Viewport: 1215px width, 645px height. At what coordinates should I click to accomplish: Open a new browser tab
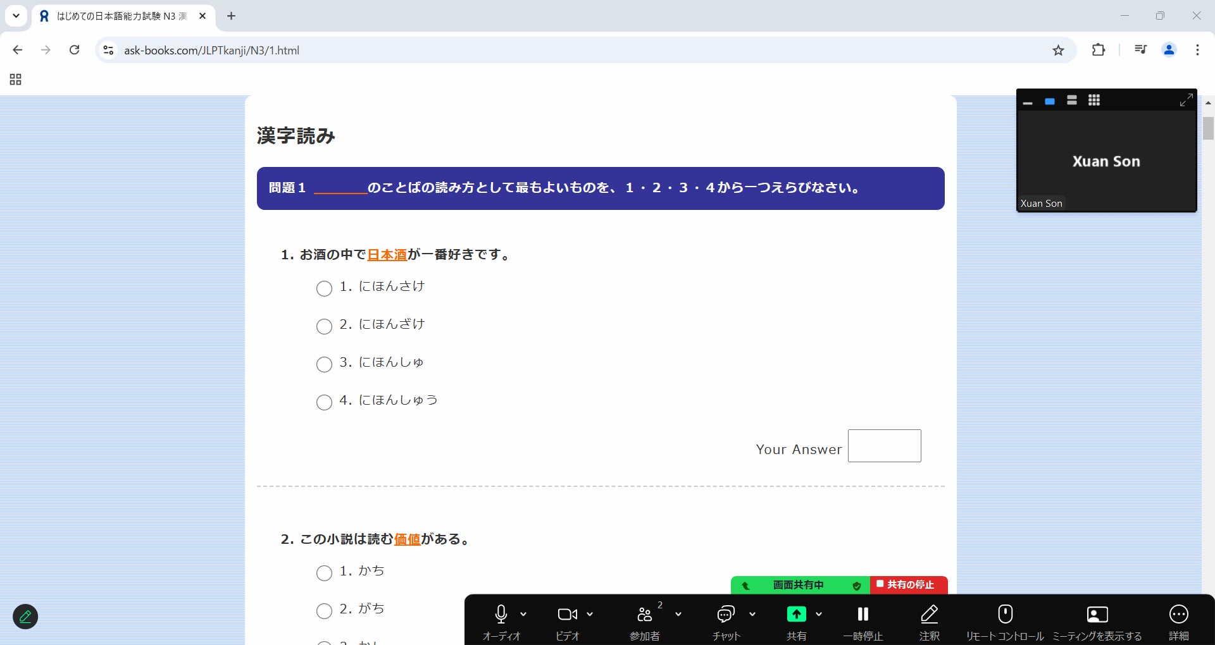(x=232, y=16)
